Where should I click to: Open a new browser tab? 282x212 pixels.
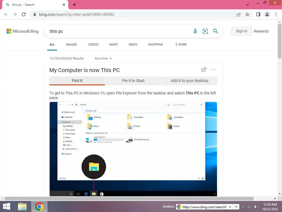point(74,5)
